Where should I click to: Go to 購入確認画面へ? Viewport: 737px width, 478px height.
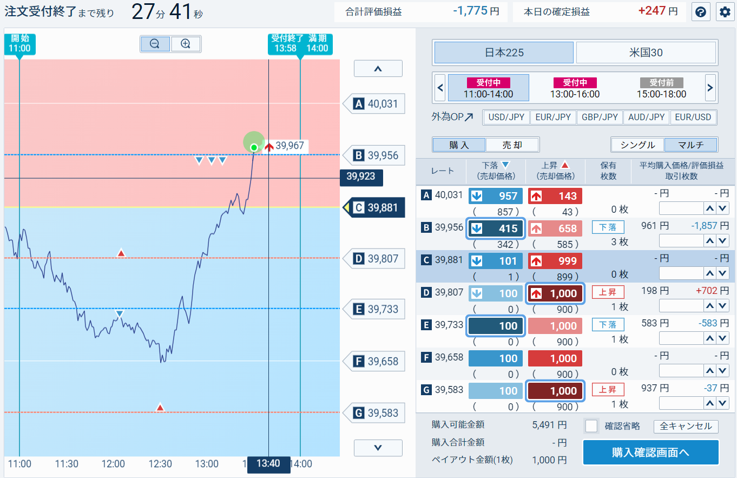pyautogui.click(x=650, y=453)
